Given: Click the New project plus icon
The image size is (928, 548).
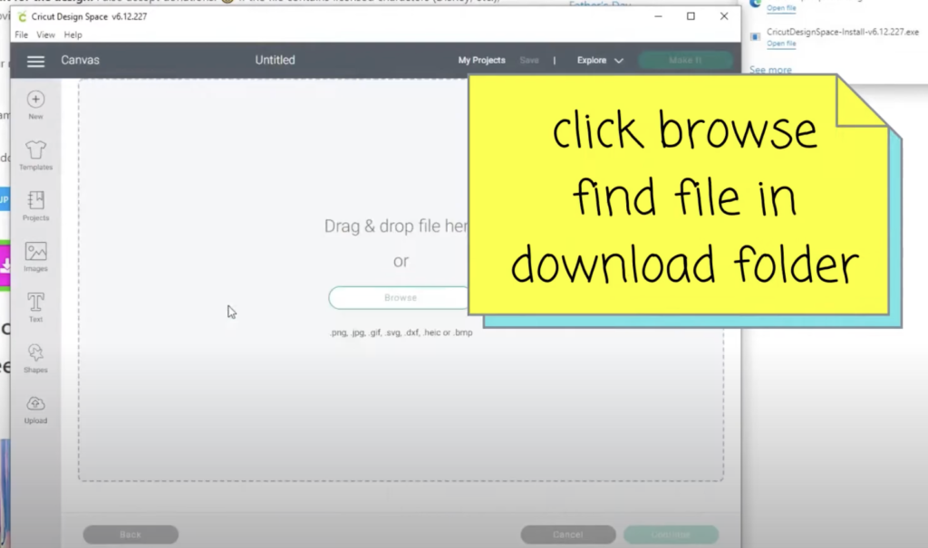Looking at the screenshot, I should coord(36,100).
